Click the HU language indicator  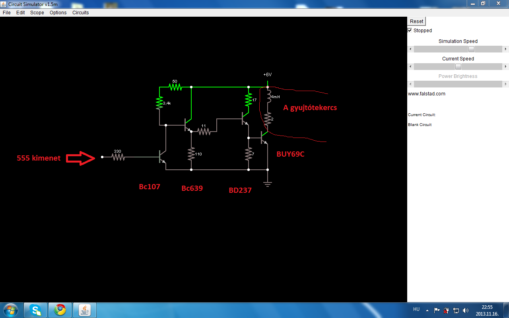point(416,309)
